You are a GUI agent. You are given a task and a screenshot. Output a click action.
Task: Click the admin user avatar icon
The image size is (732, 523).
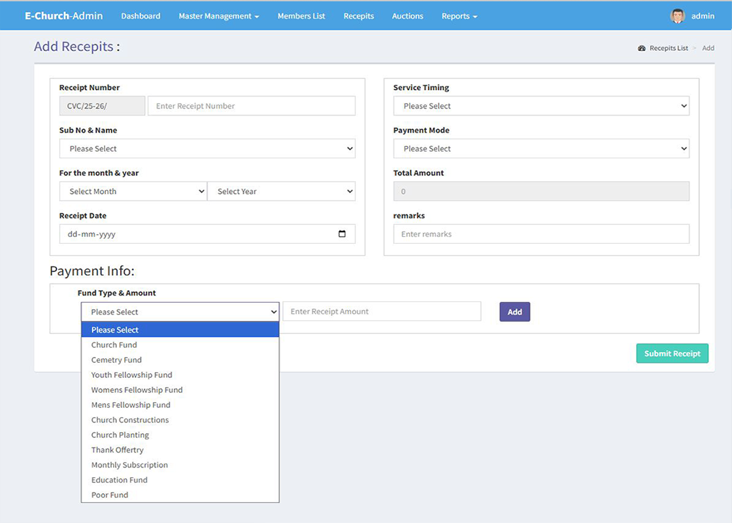[678, 16]
